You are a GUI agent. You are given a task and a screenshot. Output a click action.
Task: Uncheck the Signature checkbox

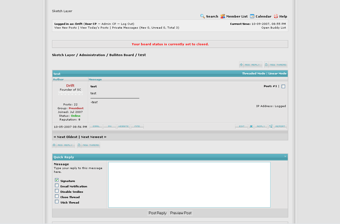click(x=57, y=180)
